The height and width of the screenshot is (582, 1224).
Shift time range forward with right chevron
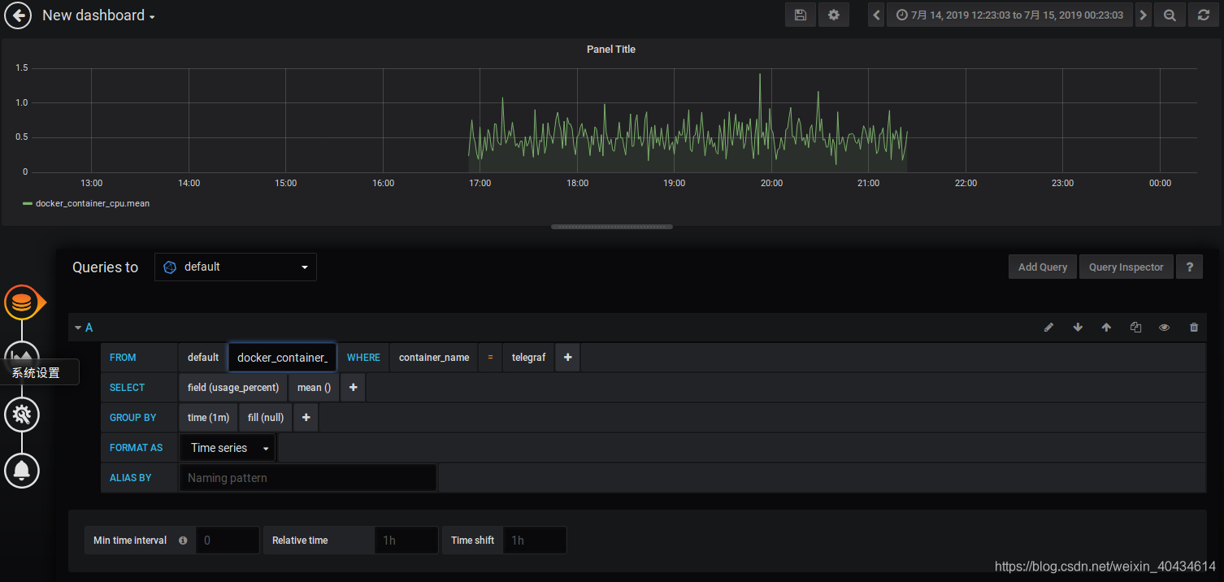click(1144, 15)
